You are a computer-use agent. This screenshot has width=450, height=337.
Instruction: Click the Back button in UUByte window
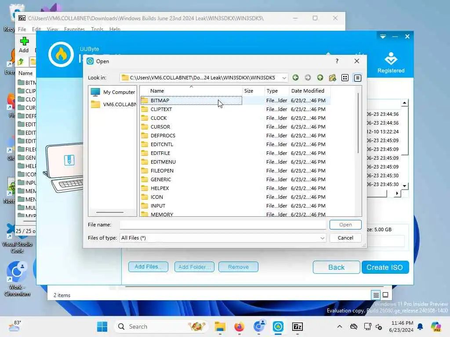pyautogui.click(x=336, y=267)
